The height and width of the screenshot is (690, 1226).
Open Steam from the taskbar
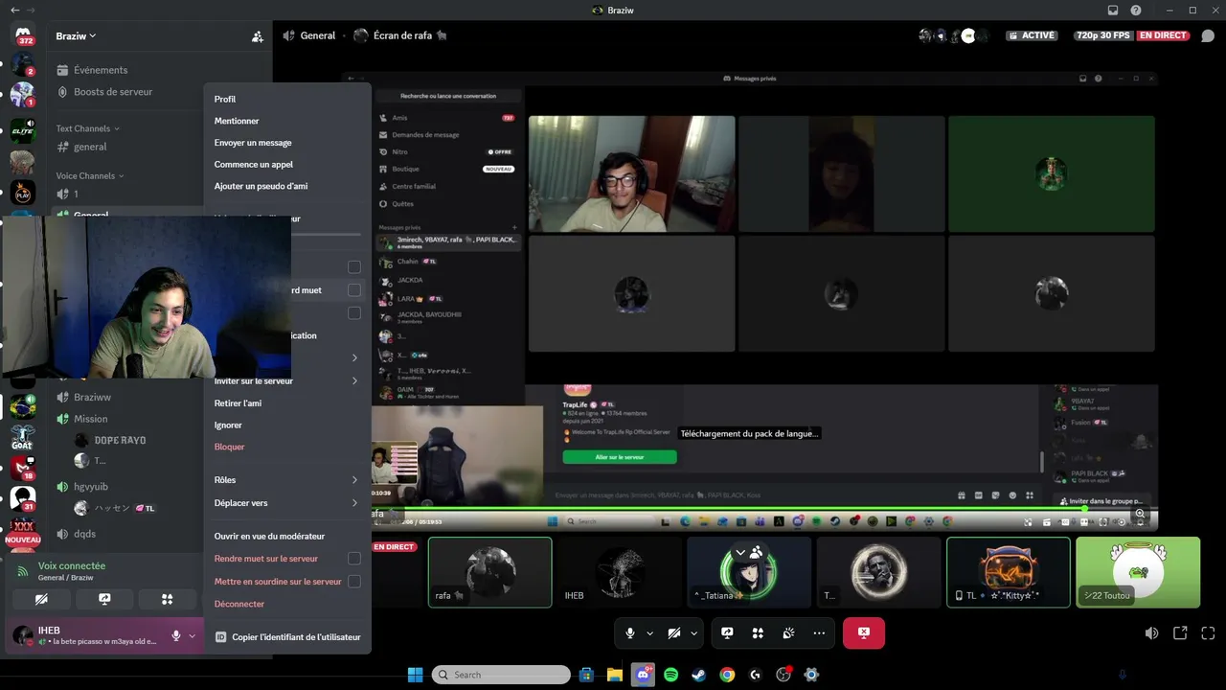click(x=698, y=675)
